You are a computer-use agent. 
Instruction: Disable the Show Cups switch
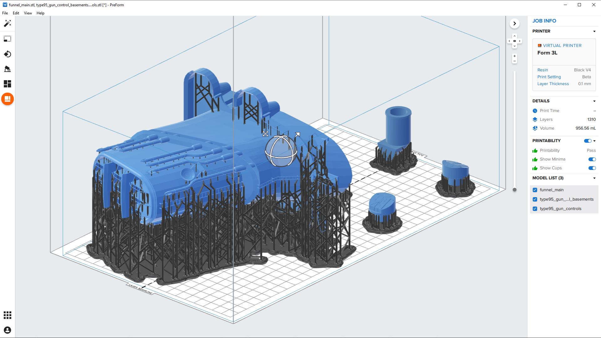point(592,168)
